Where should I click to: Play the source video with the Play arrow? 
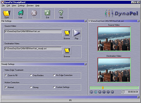click(77, 33)
